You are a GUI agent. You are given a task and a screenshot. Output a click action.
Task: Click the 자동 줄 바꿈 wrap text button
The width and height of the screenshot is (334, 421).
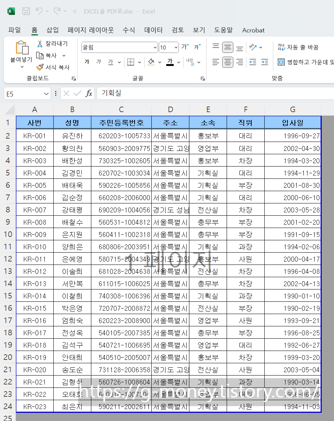(298, 47)
